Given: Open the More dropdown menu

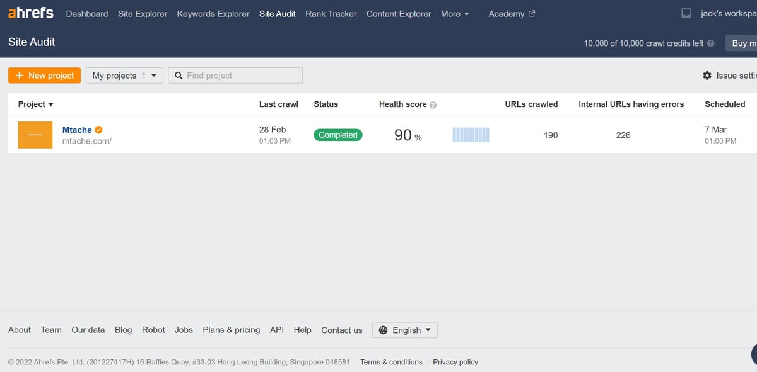Looking at the screenshot, I should (455, 14).
